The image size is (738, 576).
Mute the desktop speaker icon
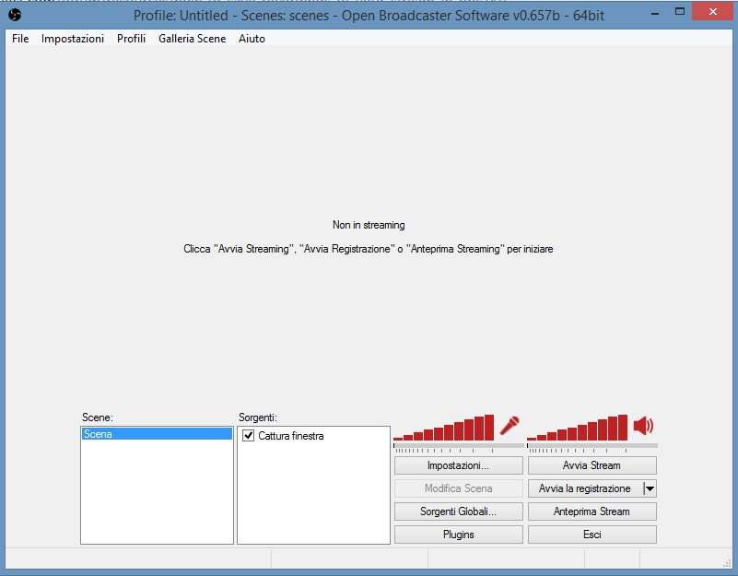643,426
